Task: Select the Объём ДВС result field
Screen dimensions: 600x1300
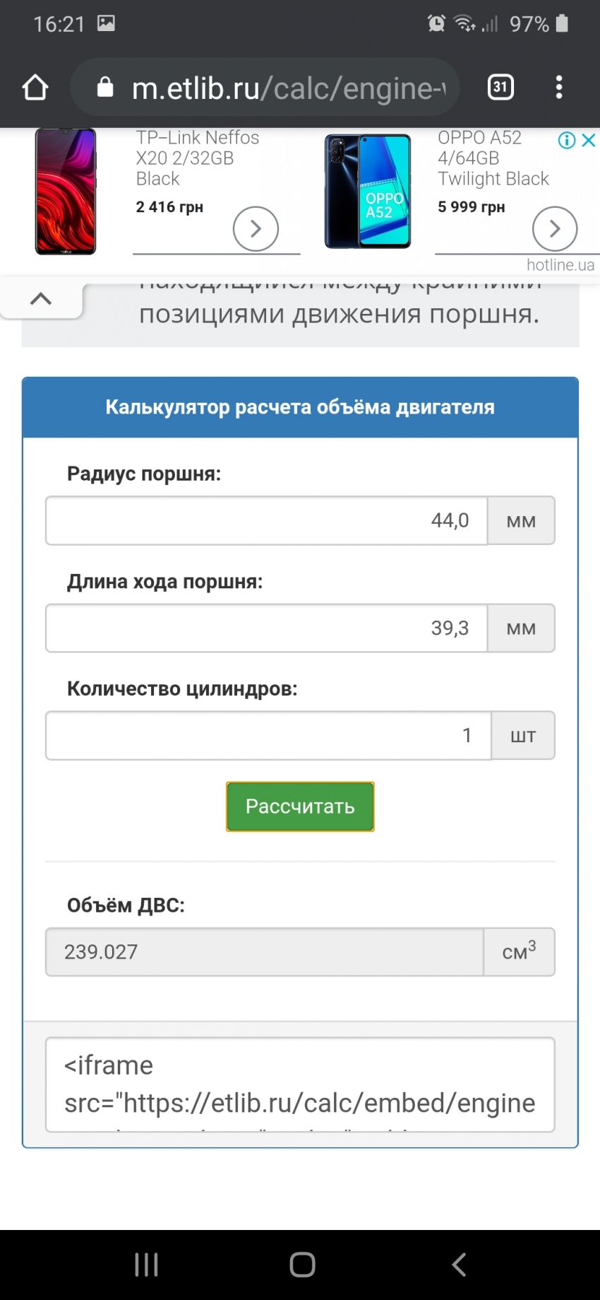Action: pyautogui.click(x=265, y=952)
